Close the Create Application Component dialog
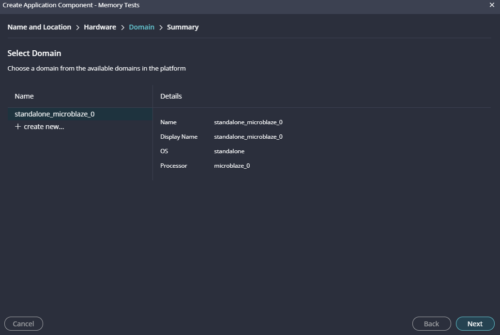Screen dimensions: 500x335 point(492,5)
